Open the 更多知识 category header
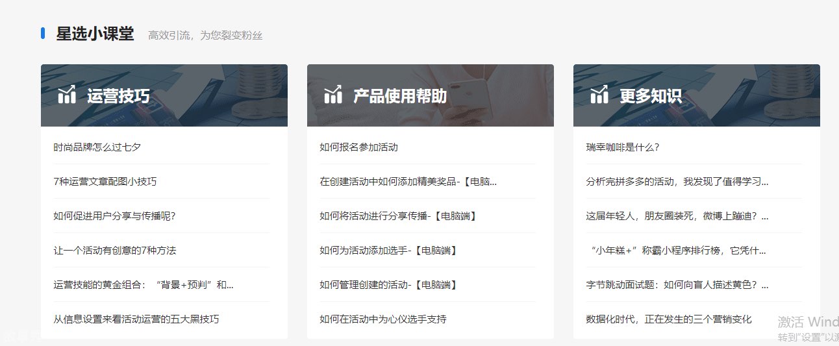Viewport: 839px width, 346px height. (x=697, y=95)
